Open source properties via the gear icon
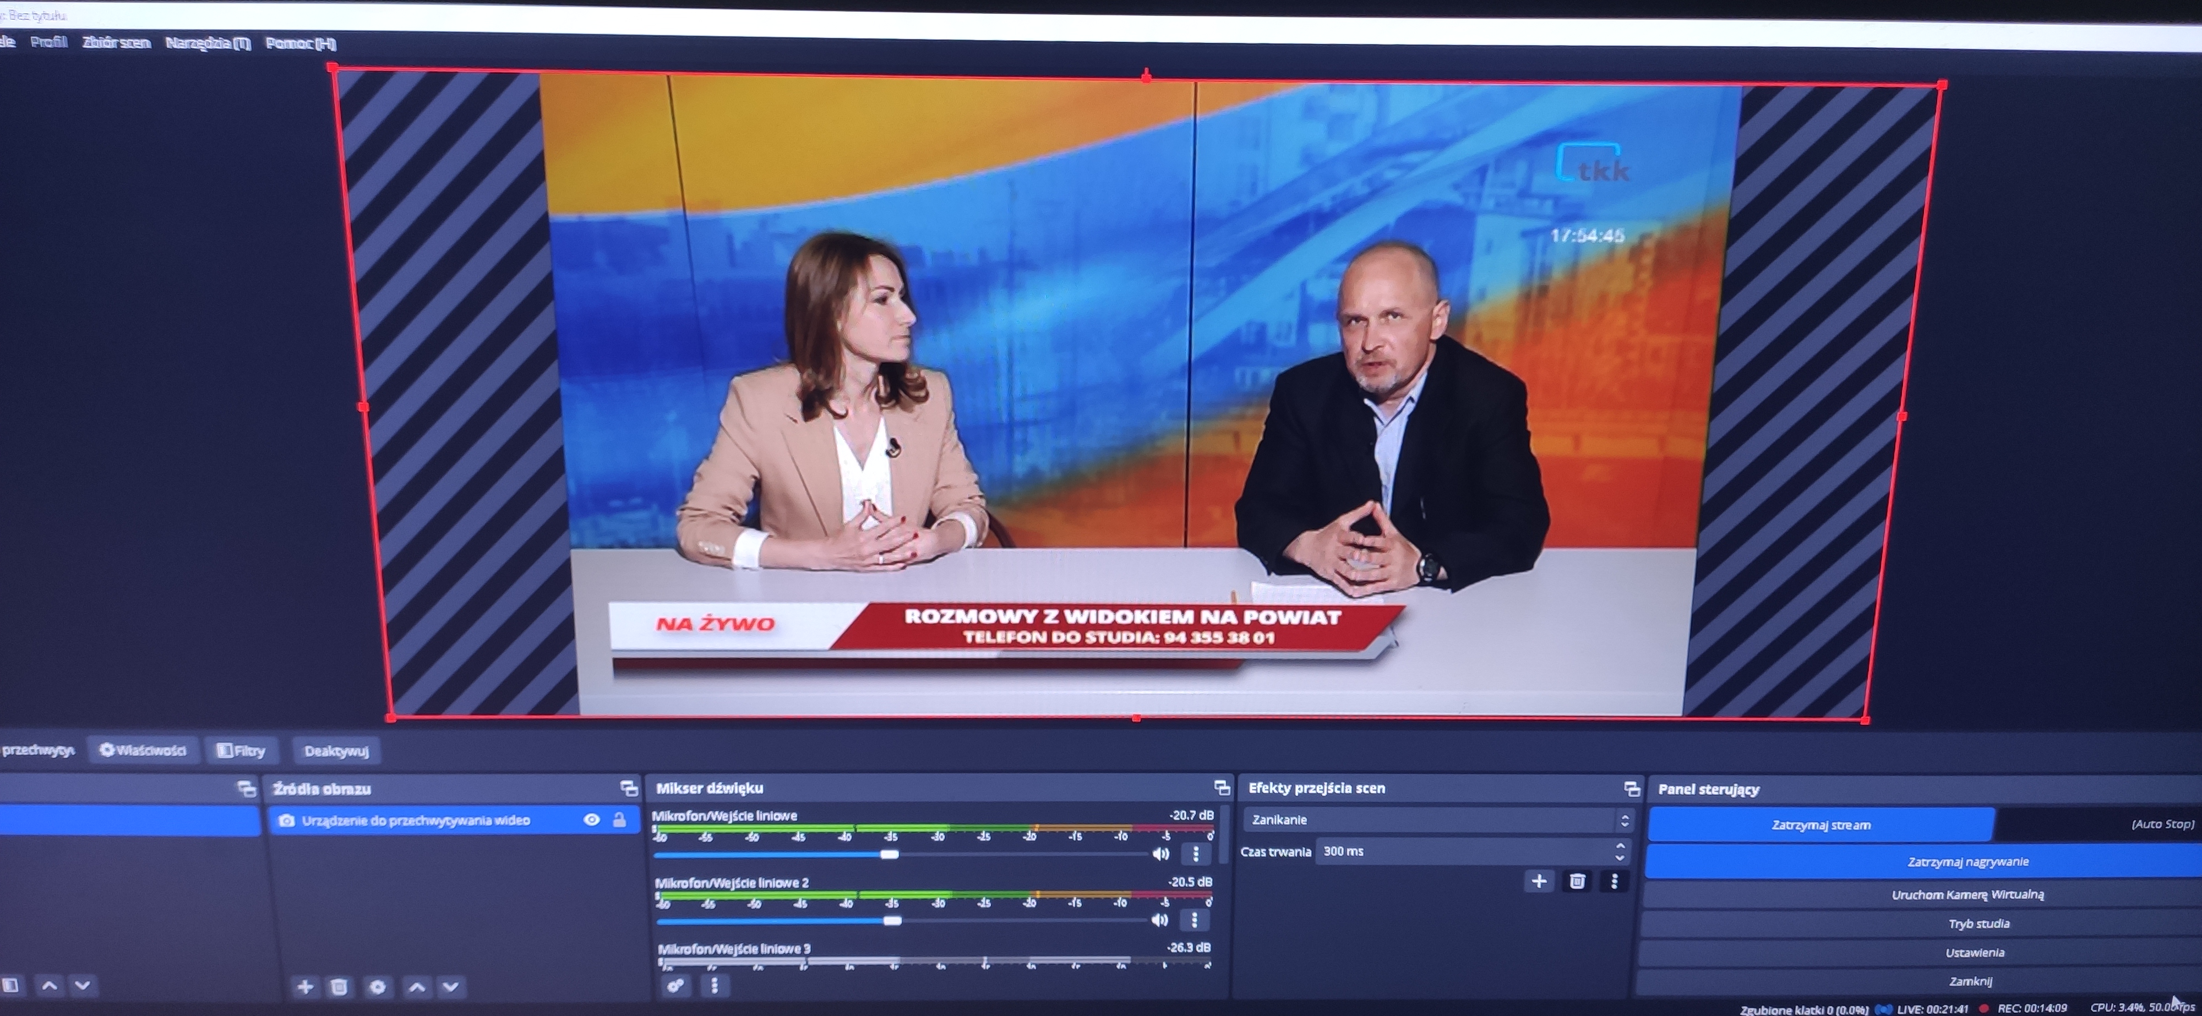This screenshot has width=2202, height=1016. (x=377, y=987)
